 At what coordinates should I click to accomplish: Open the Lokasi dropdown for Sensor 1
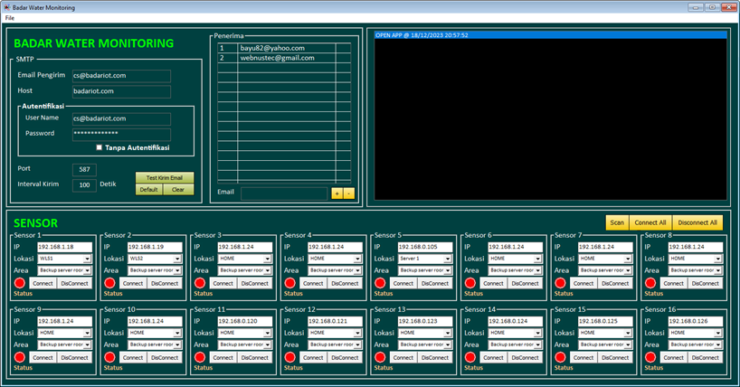click(88, 259)
